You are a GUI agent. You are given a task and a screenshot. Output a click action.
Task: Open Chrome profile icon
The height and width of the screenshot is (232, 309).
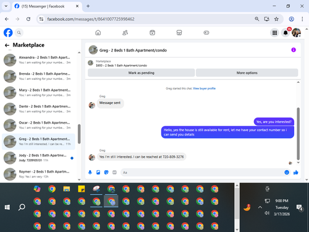(x=291, y=19)
